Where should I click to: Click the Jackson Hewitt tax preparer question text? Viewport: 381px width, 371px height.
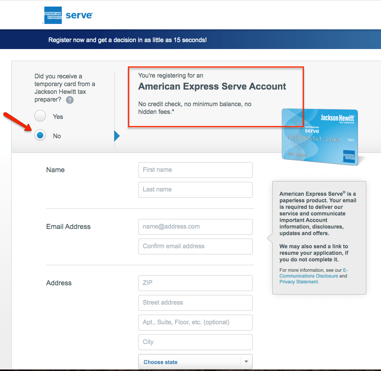tap(65, 88)
